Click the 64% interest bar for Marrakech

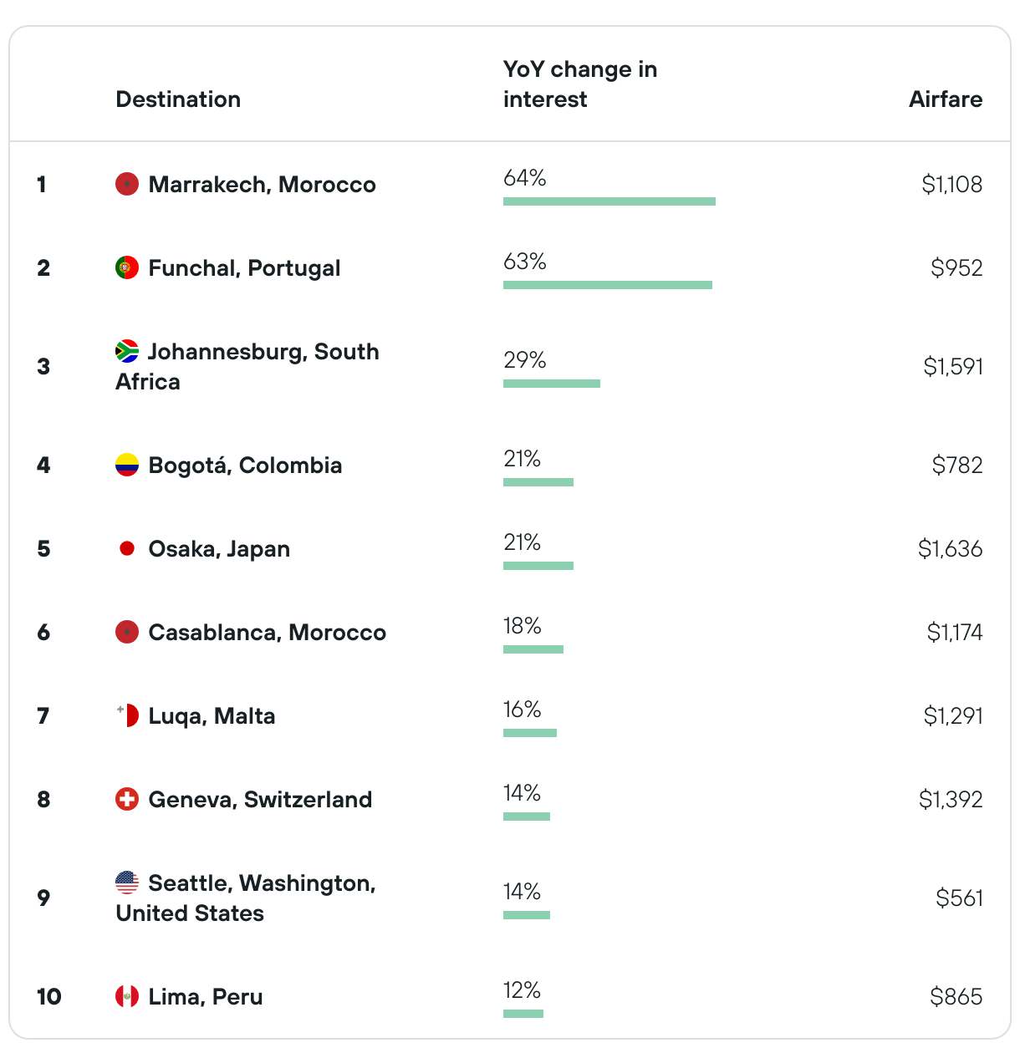click(x=609, y=201)
